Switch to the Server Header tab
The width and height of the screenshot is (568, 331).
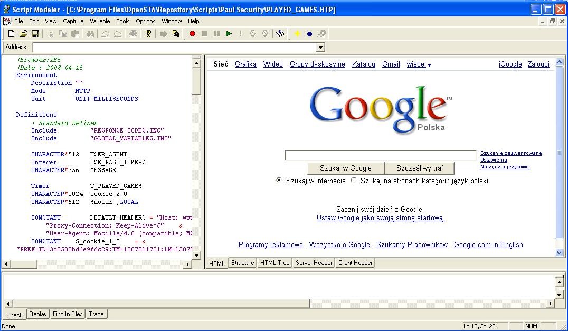[x=314, y=262]
